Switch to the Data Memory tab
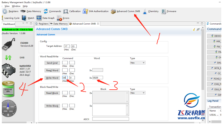 click(x=59, y=24)
